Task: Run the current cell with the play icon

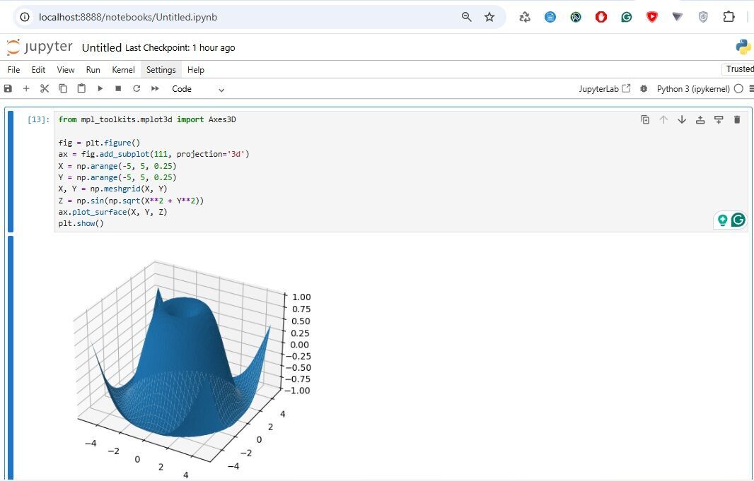Action: [x=100, y=89]
